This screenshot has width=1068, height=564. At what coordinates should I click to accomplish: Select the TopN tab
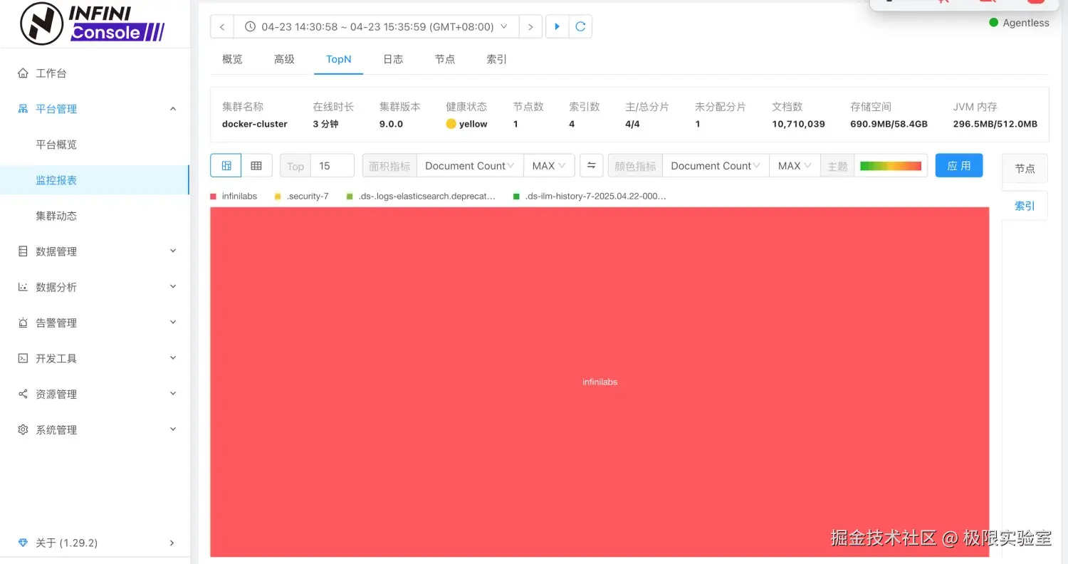click(x=339, y=59)
